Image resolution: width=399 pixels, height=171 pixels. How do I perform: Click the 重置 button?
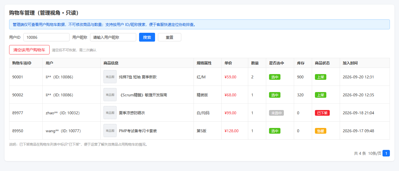170,37
